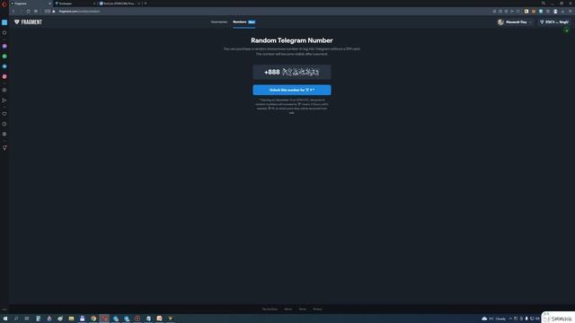Image resolution: width=575 pixels, height=323 pixels.
Task: Click the orange extension icon in toolbar
Action: [534, 12]
